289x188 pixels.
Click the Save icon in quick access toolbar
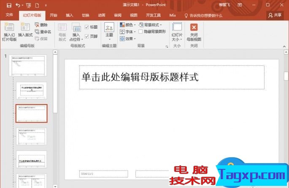9,5
